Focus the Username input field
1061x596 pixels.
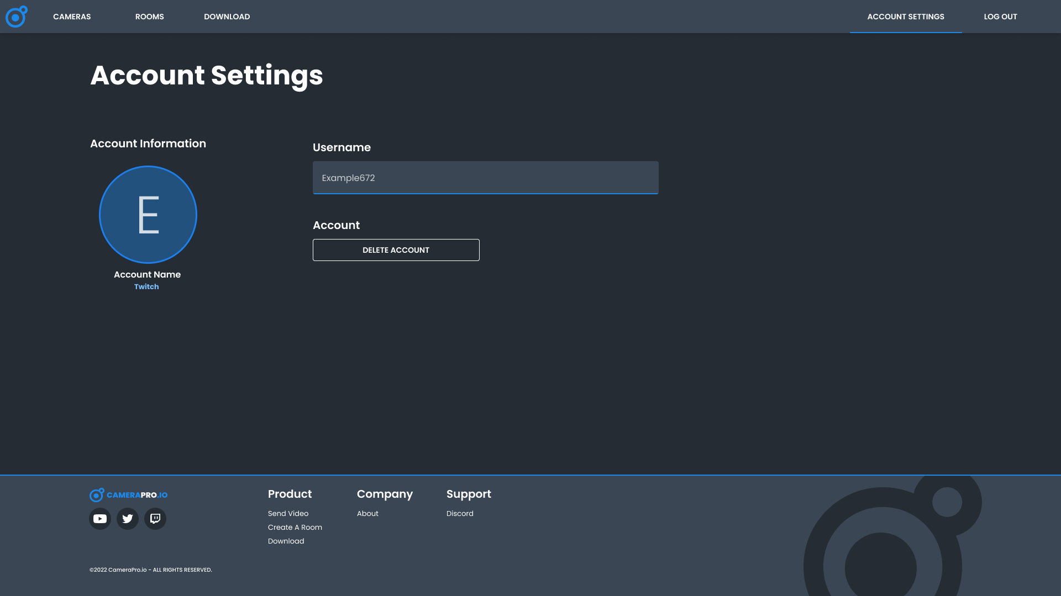pos(485,178)
